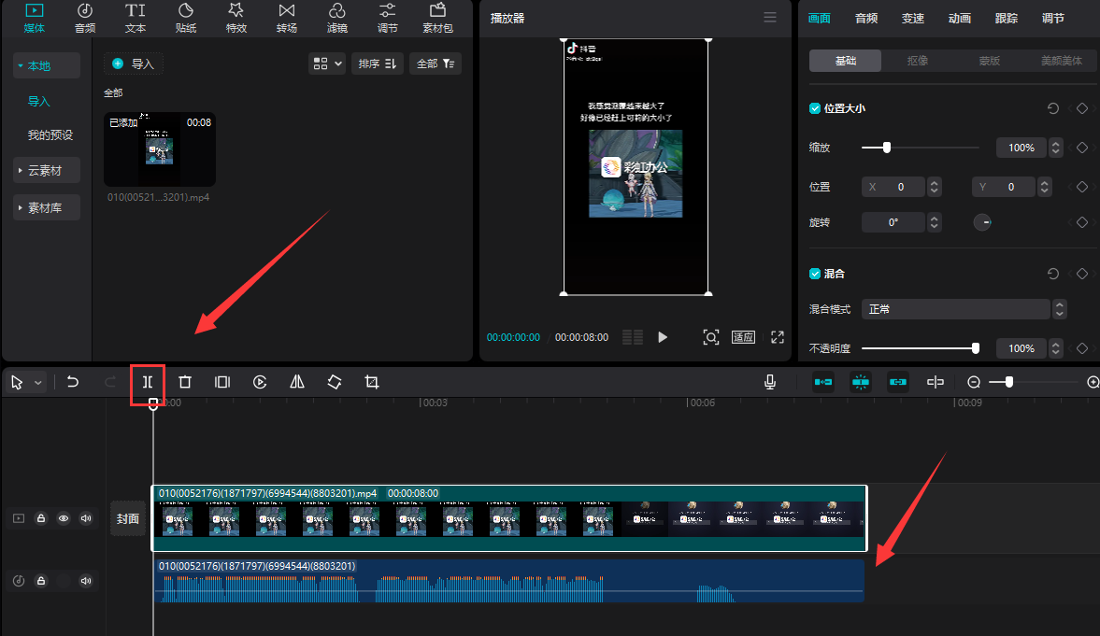Click the crop tool in timeline toolbar
The height and width of the screenshot is (636, 1100).
pos(372,382)
